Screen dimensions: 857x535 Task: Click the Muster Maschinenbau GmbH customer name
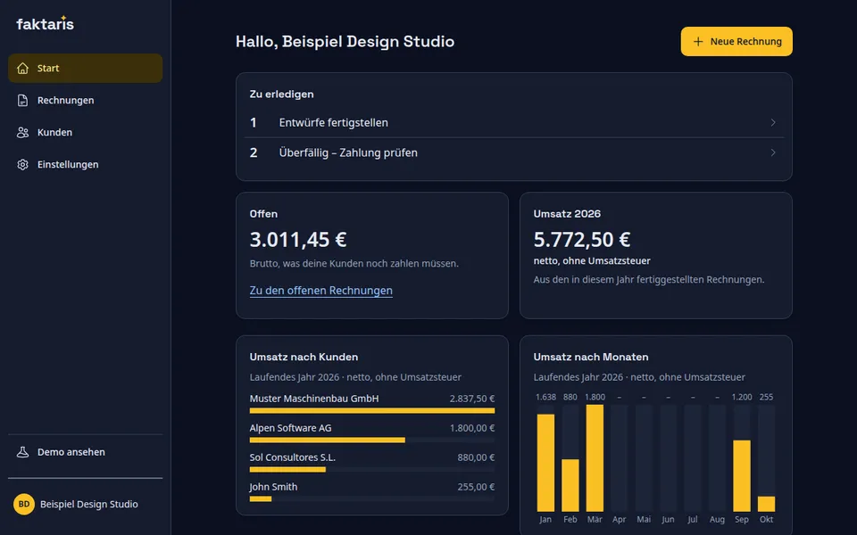314,399
